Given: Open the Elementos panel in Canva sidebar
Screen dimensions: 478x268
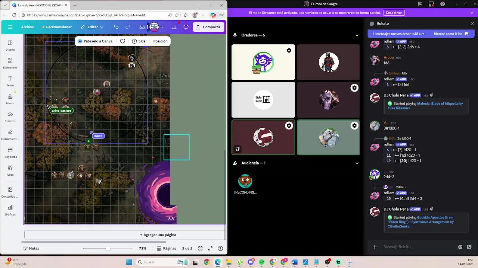Looking at the screenshot, I should click(10, 63).
